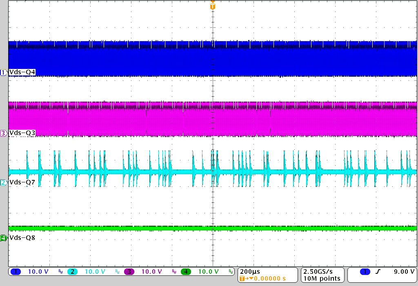Viewport: 418px width, 286px height.
Task: Click the rising edge trigger slope icon
Action: (378, 272)
